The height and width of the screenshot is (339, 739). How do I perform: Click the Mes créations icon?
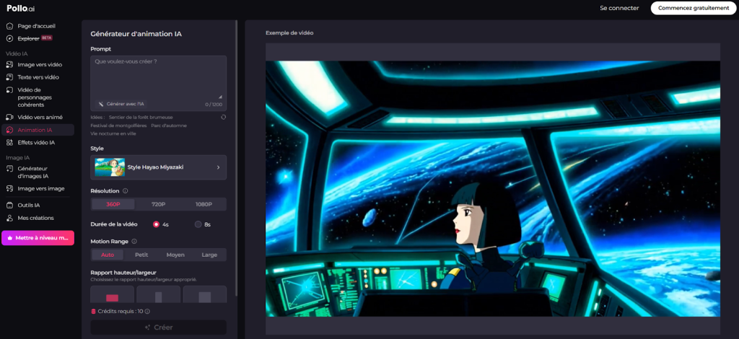pos(9,218)
